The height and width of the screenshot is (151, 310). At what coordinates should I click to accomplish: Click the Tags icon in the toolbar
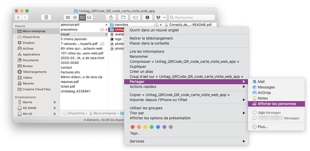coord(135,18)
